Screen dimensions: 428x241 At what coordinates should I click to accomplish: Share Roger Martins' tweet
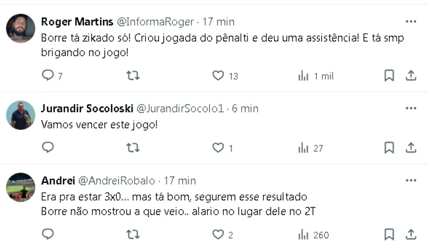[x=411, y=75]
